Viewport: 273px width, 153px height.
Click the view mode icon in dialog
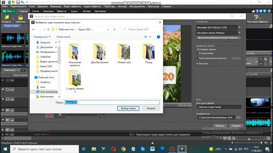pos(146,37)
